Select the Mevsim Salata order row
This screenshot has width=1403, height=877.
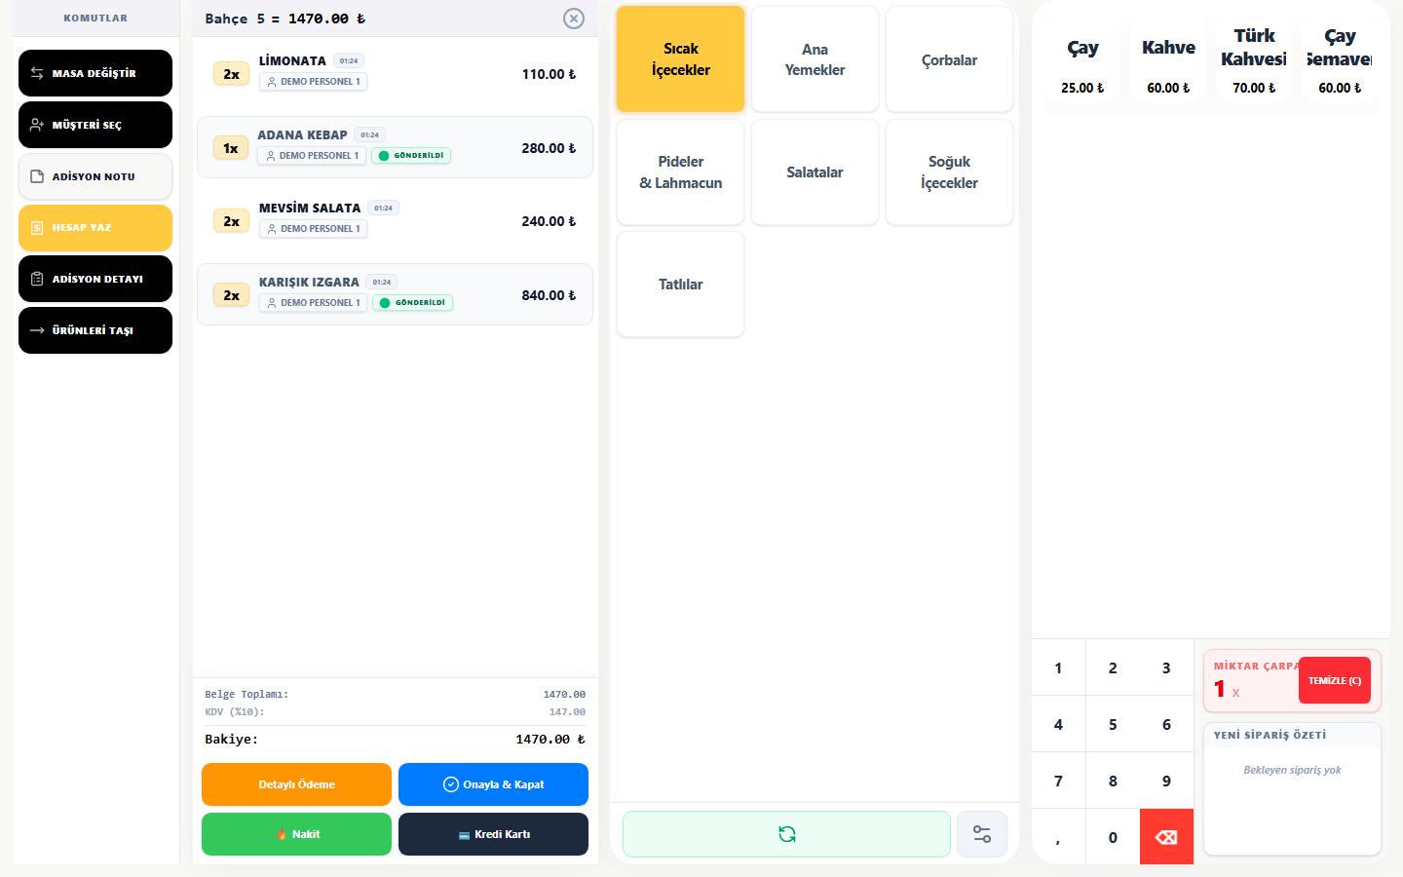pyautogui.click(x=395, y=221)
